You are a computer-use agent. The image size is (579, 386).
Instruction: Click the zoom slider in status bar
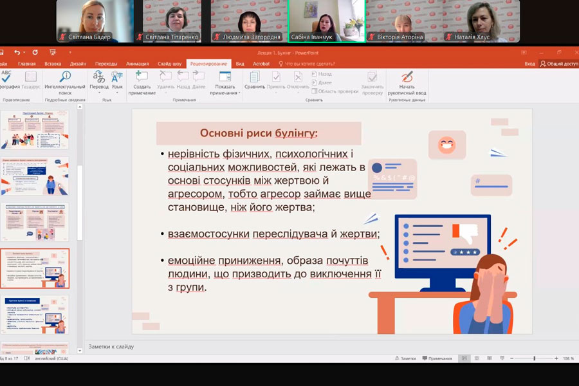click(534, 358)
